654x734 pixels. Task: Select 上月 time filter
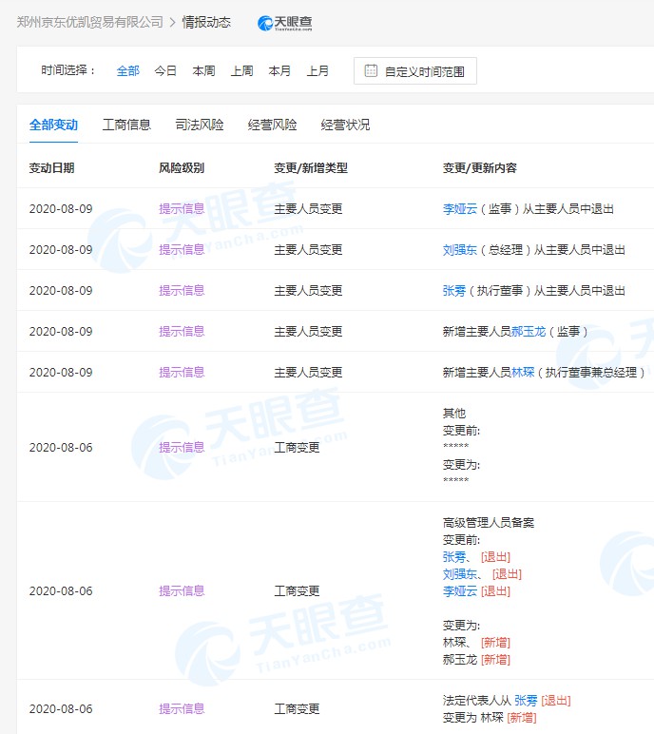coord(317,71)
